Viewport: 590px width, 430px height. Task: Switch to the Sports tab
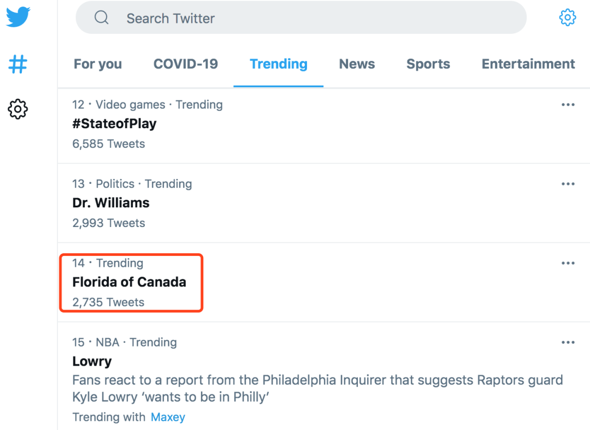428,64
